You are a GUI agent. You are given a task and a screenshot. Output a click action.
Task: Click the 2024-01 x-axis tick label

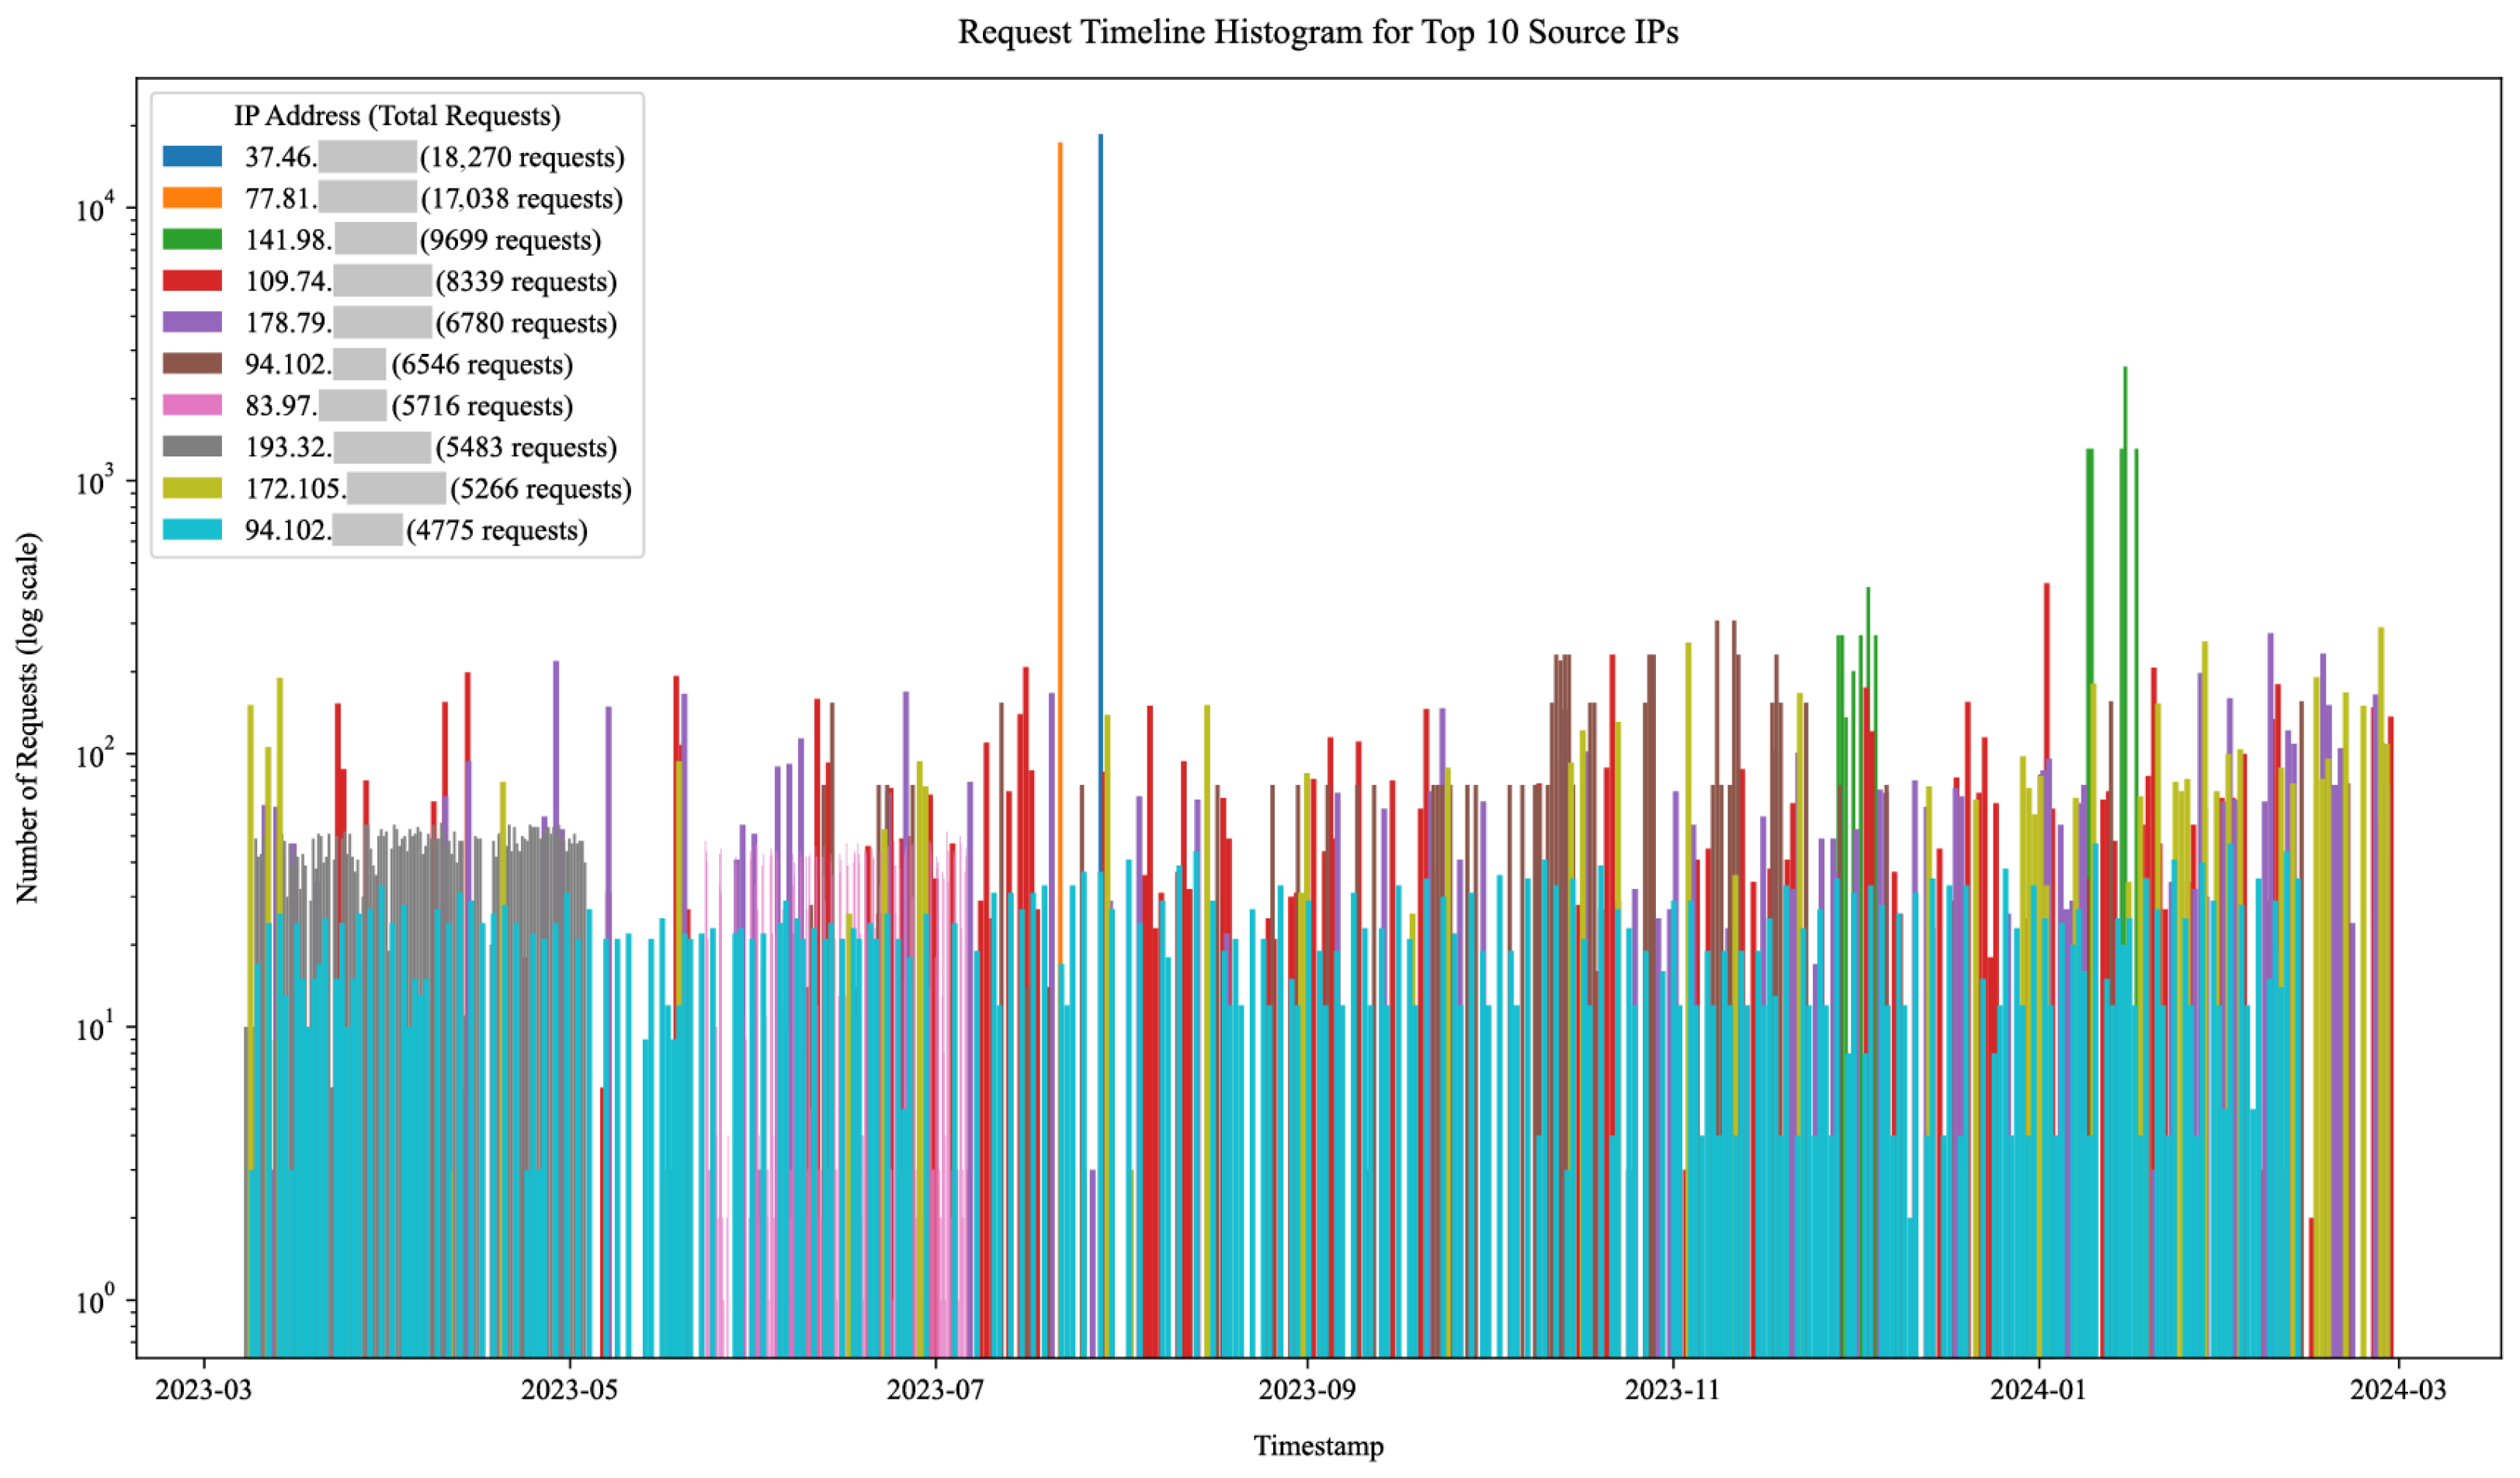pyautogui.click(x=2038, y=1390)
